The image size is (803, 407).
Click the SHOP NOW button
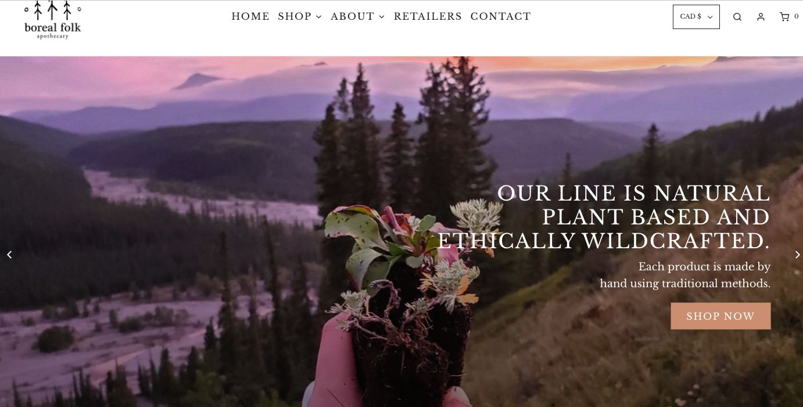tap(720, 316)
